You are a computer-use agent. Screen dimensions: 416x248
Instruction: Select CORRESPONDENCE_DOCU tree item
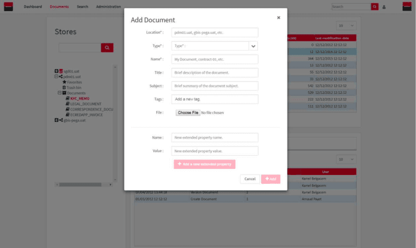[92, 109]
